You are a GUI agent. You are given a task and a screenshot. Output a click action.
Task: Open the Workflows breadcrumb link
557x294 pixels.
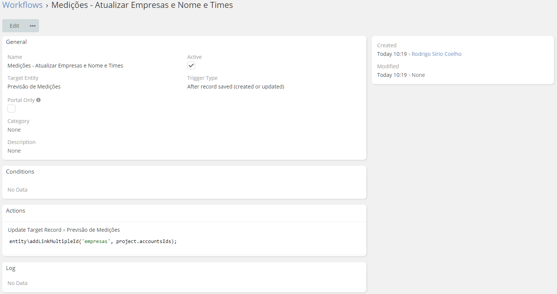tap(23, 5)
